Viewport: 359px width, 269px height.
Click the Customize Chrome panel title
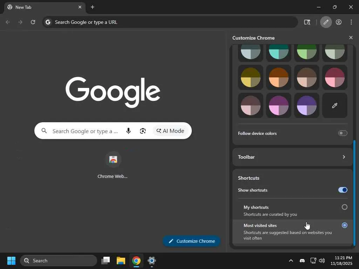253,38
